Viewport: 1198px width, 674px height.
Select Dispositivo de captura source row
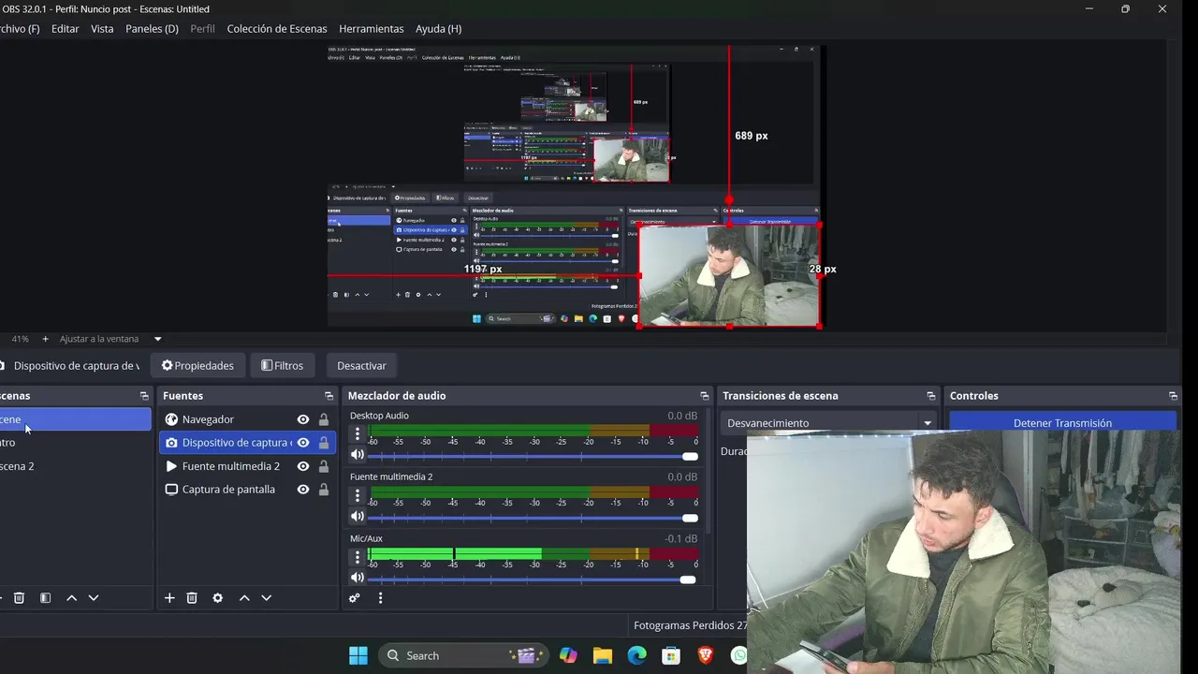[247, 443]
